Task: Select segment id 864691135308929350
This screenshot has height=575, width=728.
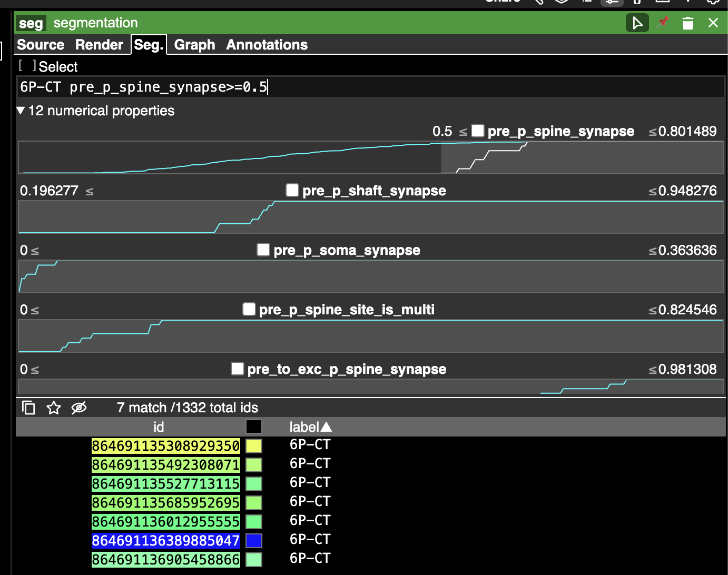Action: coord(166,446)
